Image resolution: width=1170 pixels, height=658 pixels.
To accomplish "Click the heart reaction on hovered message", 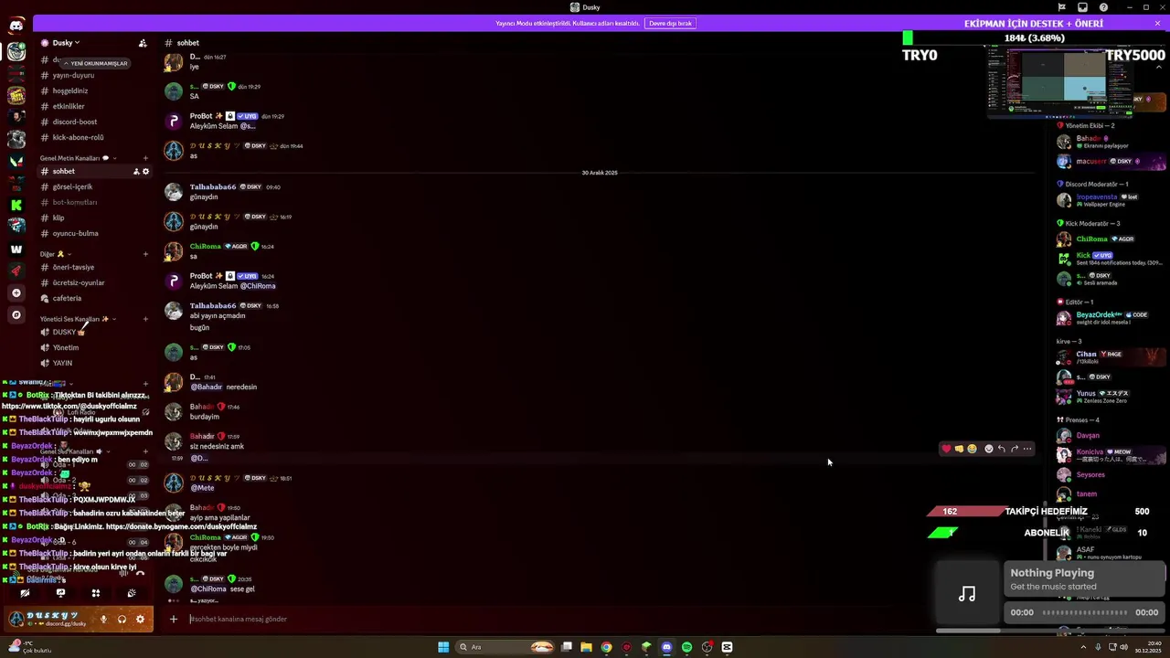I will [946, 449].
